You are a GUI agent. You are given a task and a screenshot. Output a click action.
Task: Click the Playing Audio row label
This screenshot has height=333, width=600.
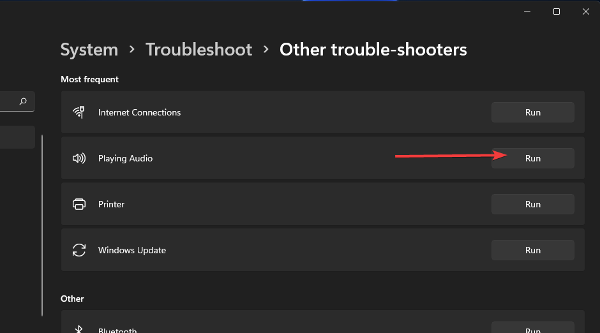click(x=125, y=158)
